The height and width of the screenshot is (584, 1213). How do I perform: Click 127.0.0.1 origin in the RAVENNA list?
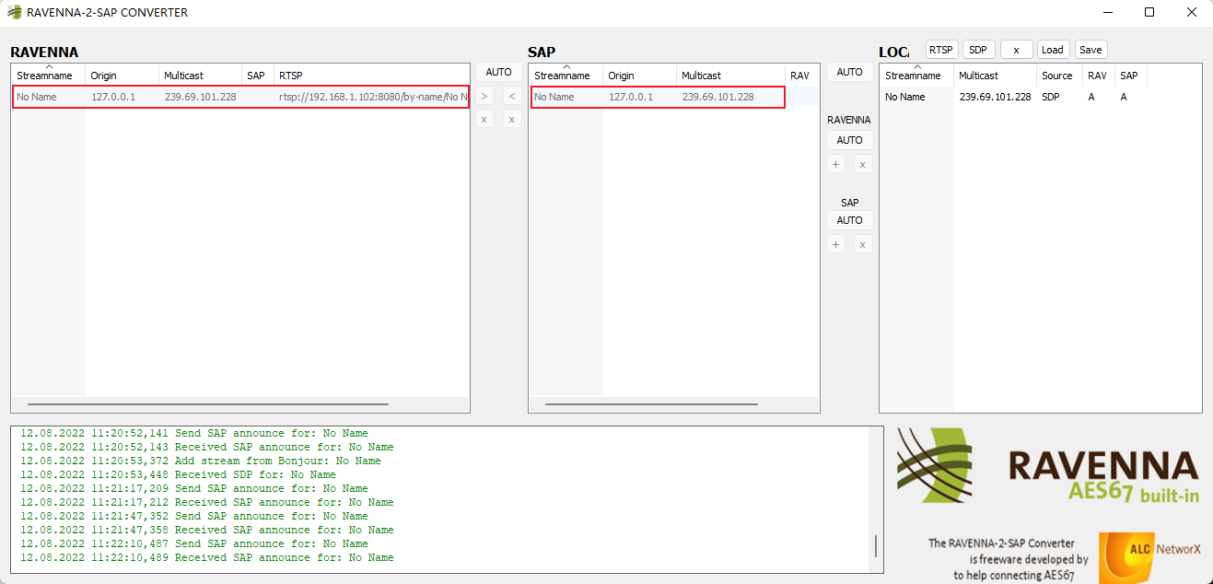113,97
